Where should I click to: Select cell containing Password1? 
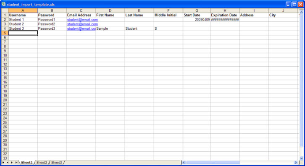point(52,19)
